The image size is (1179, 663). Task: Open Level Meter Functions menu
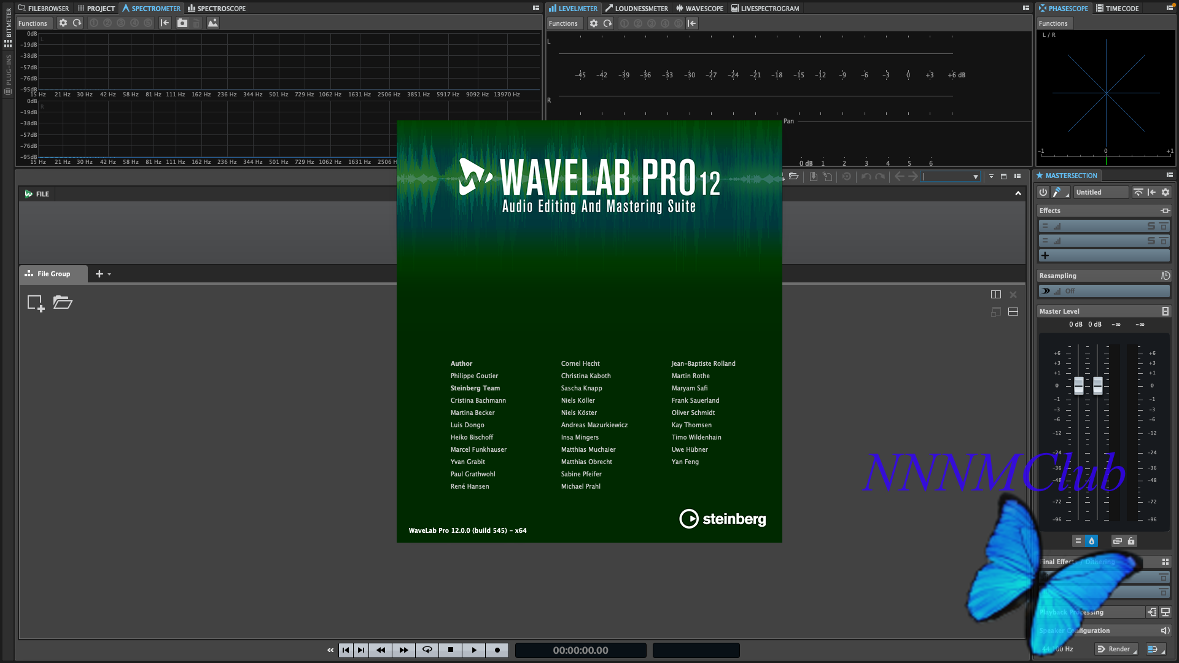[563, 23]
